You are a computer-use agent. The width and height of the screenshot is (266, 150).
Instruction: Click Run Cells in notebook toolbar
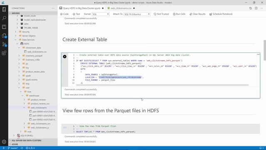coord(179,14)
